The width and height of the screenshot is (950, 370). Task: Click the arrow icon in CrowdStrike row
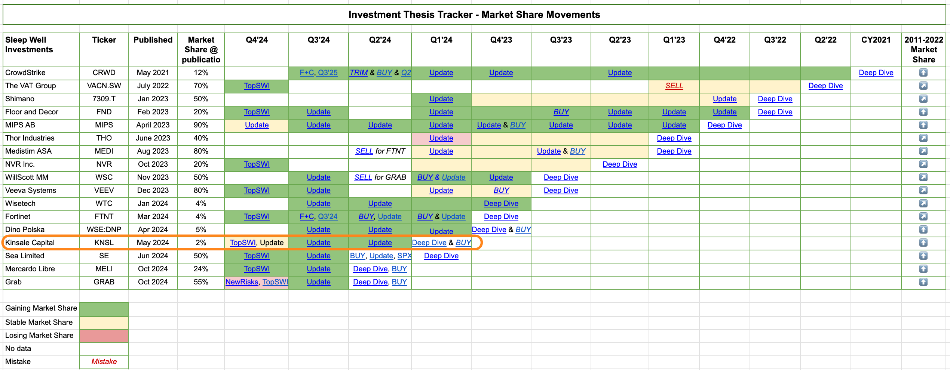click(x=923, y=73)
